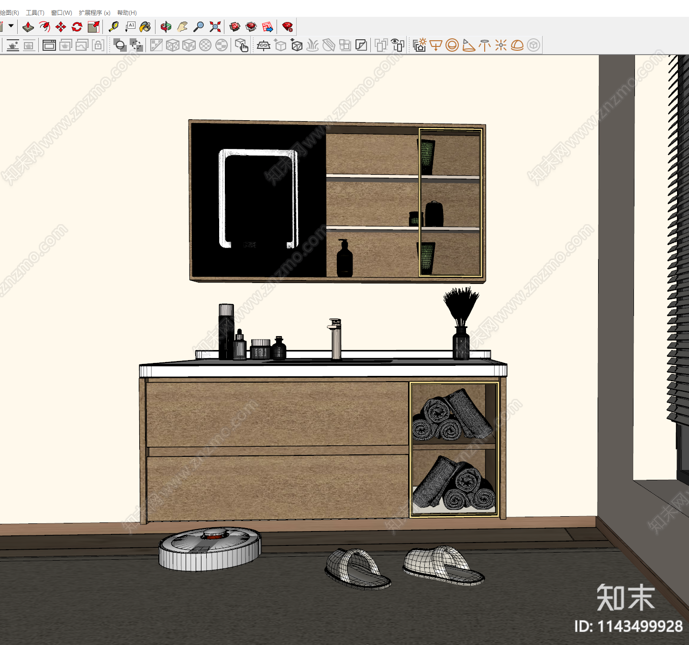Select the Text label tool
Viewport: 689px width, 645px height.
[130, 27]
